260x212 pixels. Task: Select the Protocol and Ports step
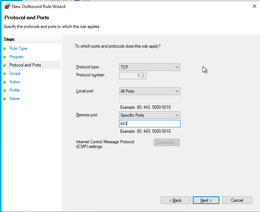point(25,65)
